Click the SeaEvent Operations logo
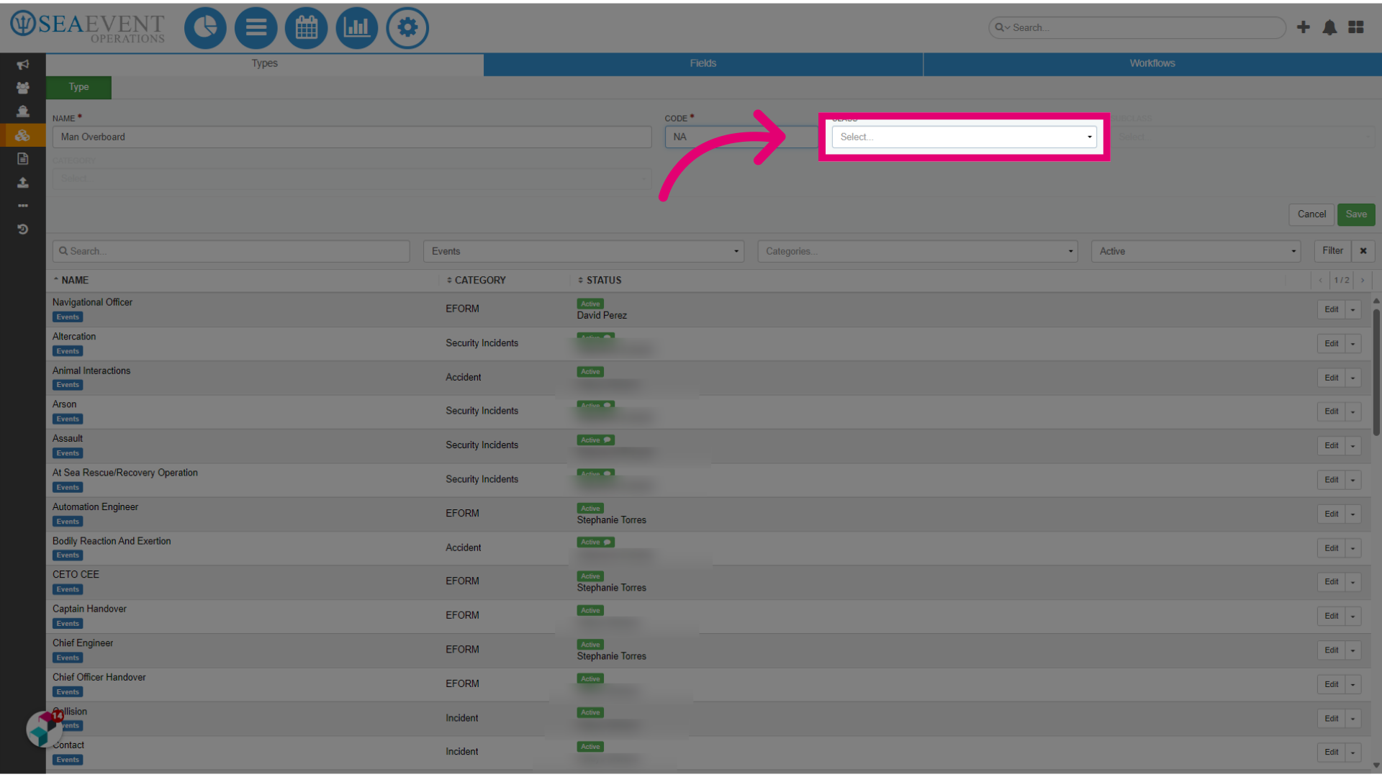 88,27
